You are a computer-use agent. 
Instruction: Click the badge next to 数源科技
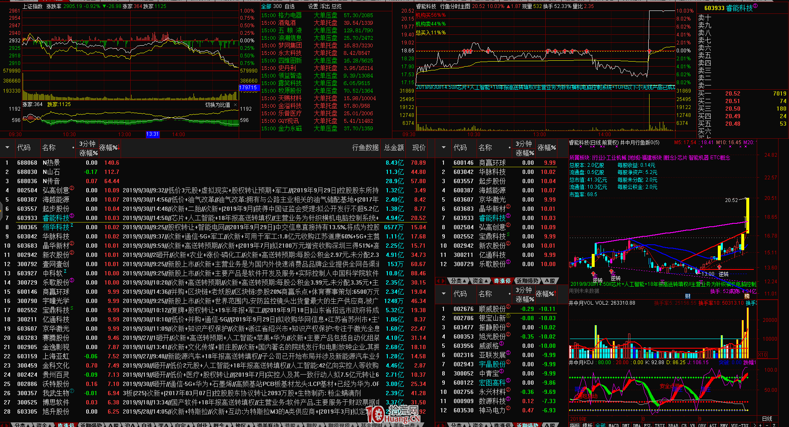pyautogui.click(x=508, y=399)
